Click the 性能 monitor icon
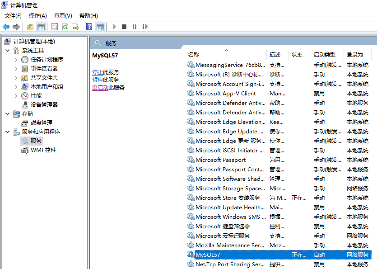 point(25,96)
